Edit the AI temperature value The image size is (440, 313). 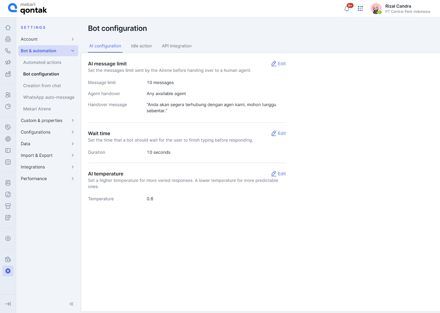(279, 174)
